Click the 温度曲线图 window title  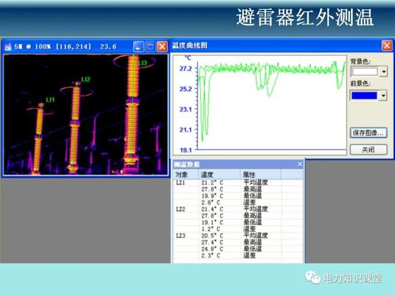[x=189, y=46]
